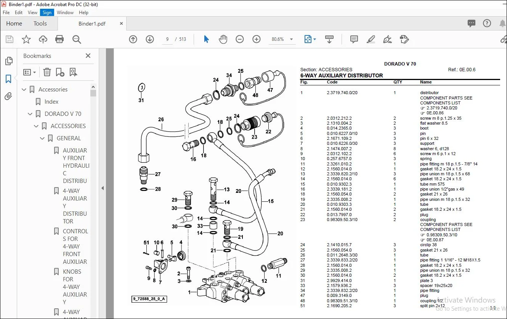The width and height of the screenshot is (507, 319).
Task: Open the Window menu
Action: point(65,13)
